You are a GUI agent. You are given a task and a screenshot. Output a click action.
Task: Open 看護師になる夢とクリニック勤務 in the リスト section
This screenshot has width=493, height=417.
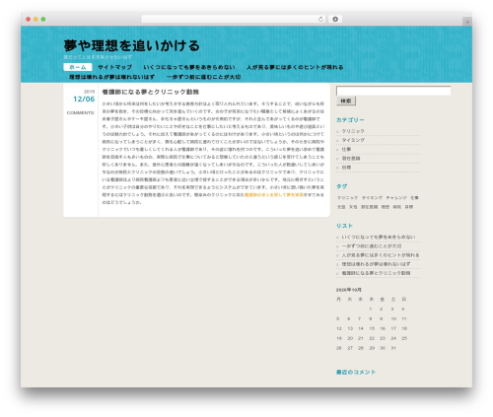point(376,273)
